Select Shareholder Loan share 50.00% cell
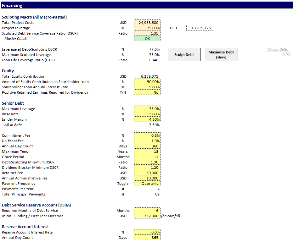The height and width of the screenshot is (242, 293). click(x=147, y=82)
